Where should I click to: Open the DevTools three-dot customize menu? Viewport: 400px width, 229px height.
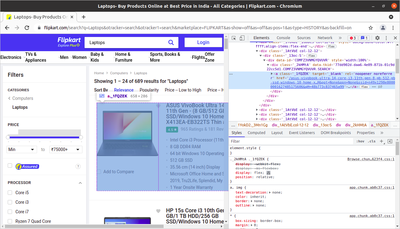(x=386, y=38)
